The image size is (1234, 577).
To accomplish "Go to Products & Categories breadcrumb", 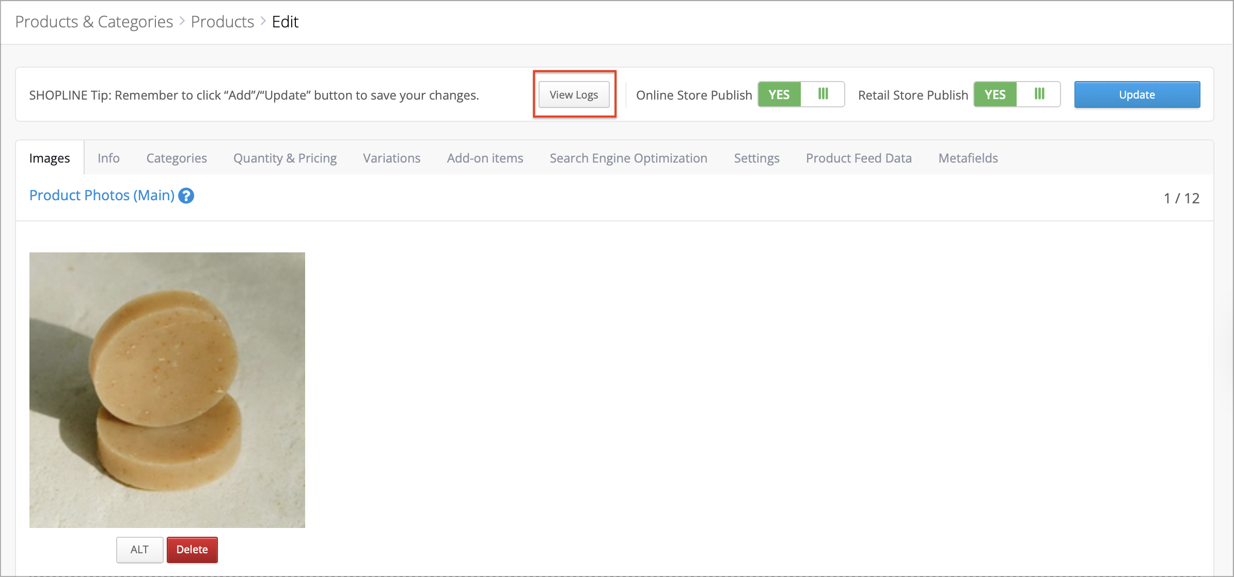I will [94, 22].
